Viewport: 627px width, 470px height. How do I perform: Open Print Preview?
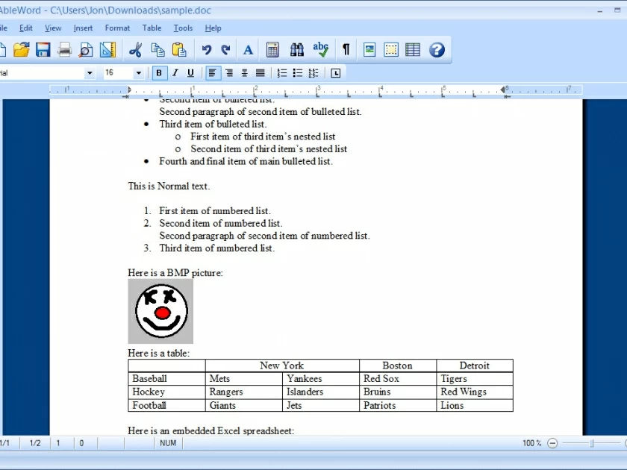coord(84,49)
